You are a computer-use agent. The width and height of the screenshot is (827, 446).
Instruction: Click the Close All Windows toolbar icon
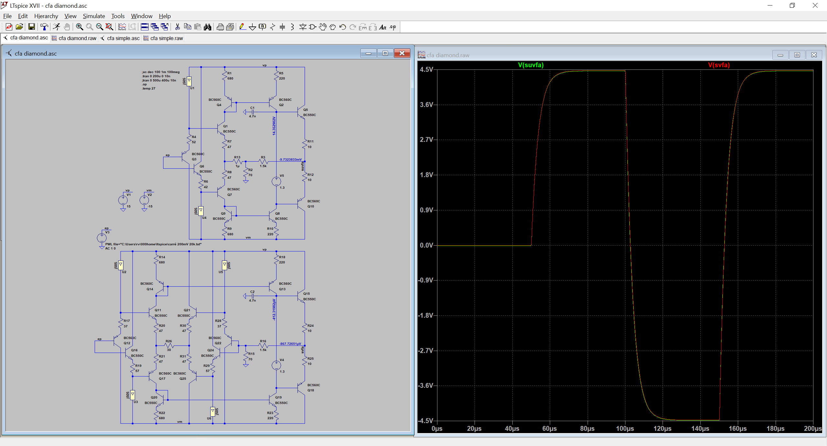coord(165,27)
